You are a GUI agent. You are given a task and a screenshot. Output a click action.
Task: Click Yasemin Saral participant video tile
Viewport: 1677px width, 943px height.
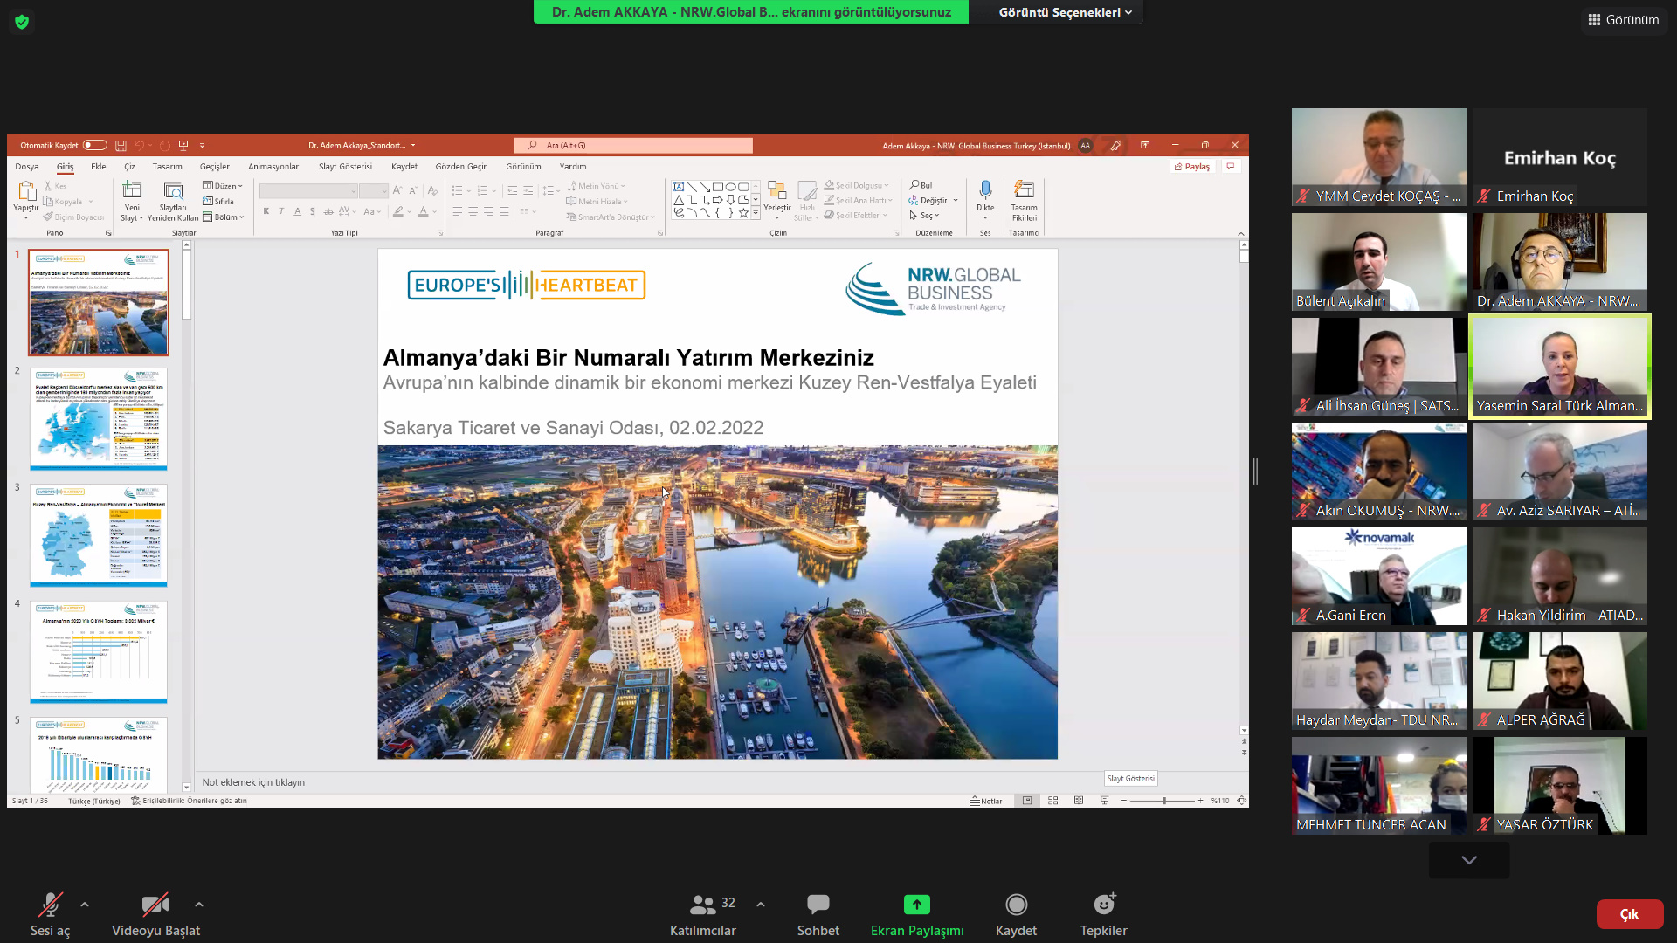(x=1559, y=367)
